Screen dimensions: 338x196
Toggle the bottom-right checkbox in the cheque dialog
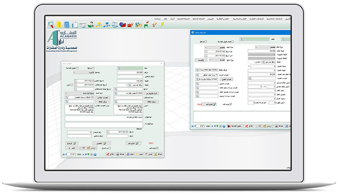157,148
